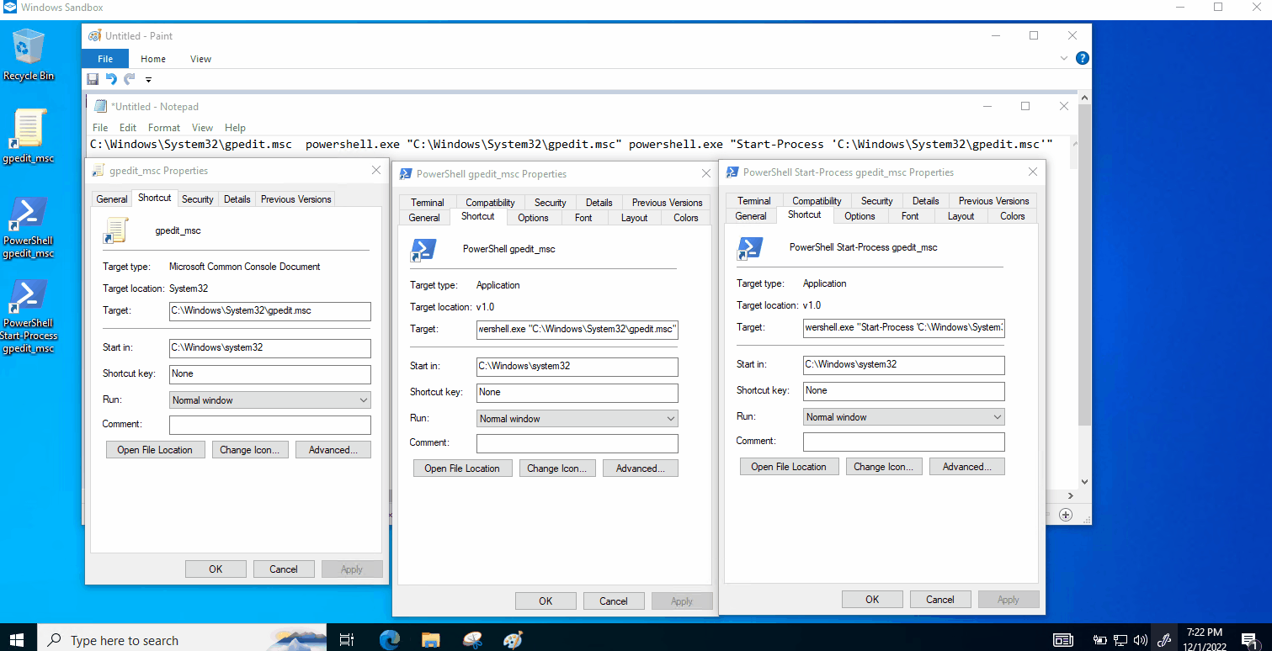This screenshot has height=651, width=1272.
Task: Click Advanced... in gpedit_msc Properties
Action: point(333,450)
